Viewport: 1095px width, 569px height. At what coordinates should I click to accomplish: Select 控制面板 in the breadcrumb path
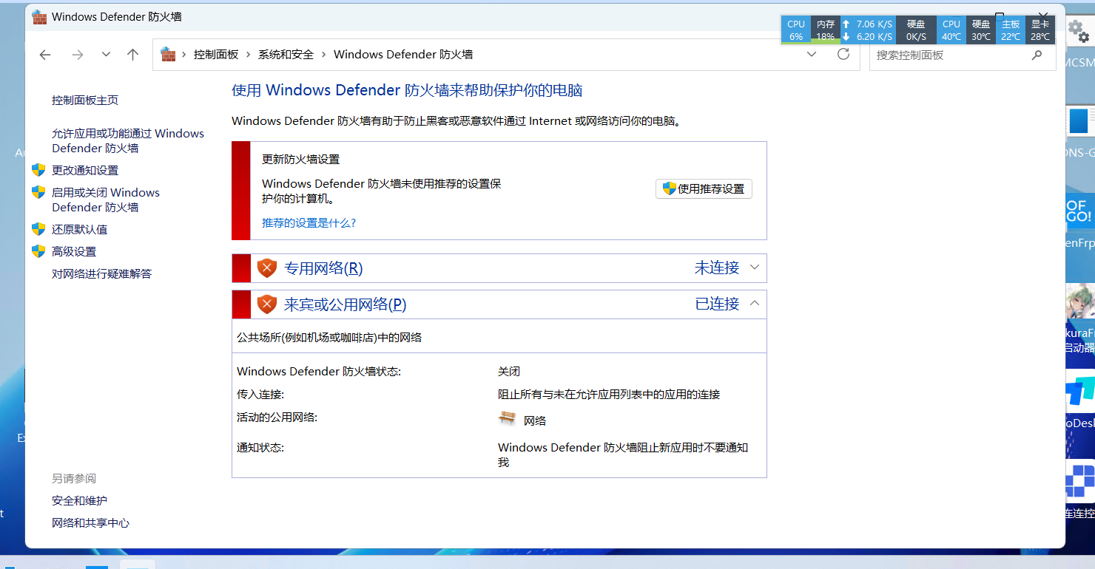(216, 55)
